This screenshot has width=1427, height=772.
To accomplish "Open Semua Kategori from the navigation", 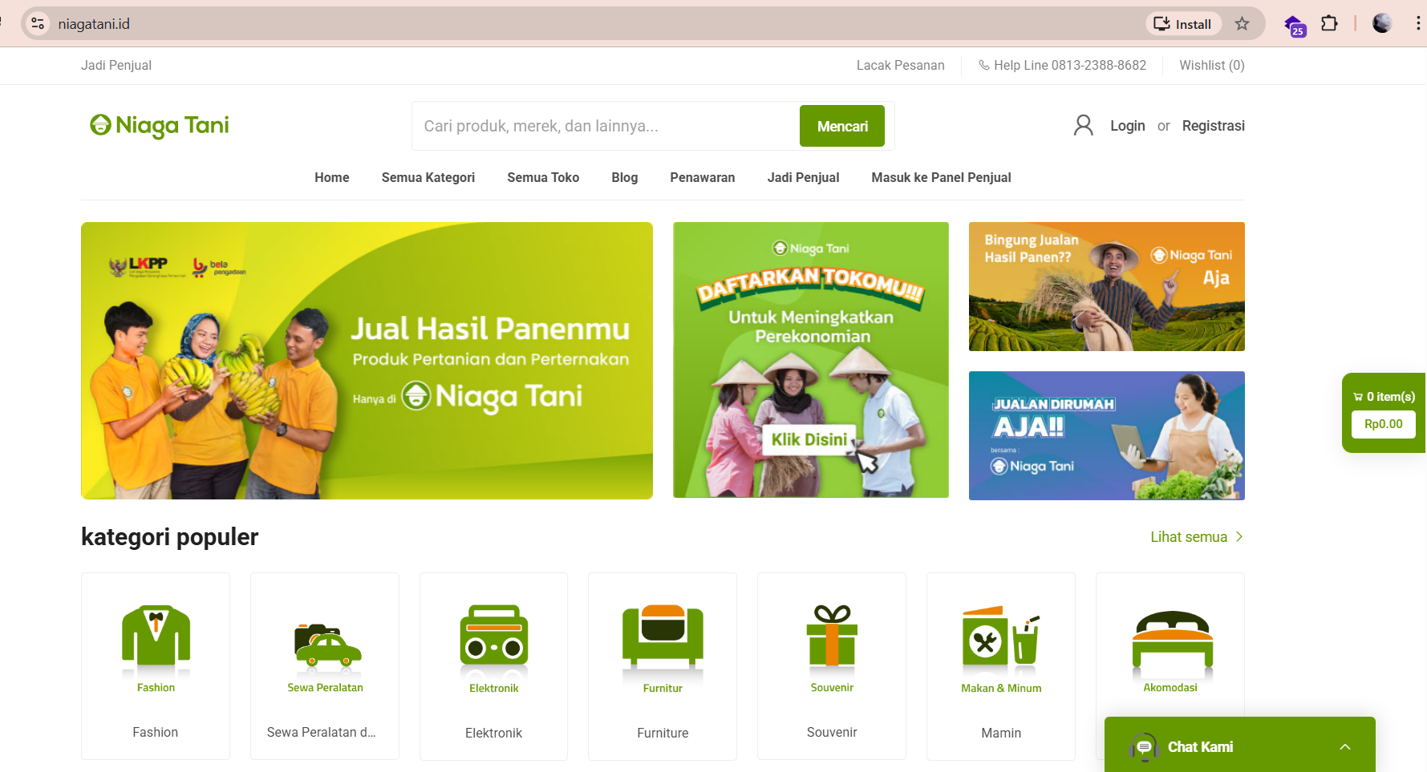I will [428, 177].
